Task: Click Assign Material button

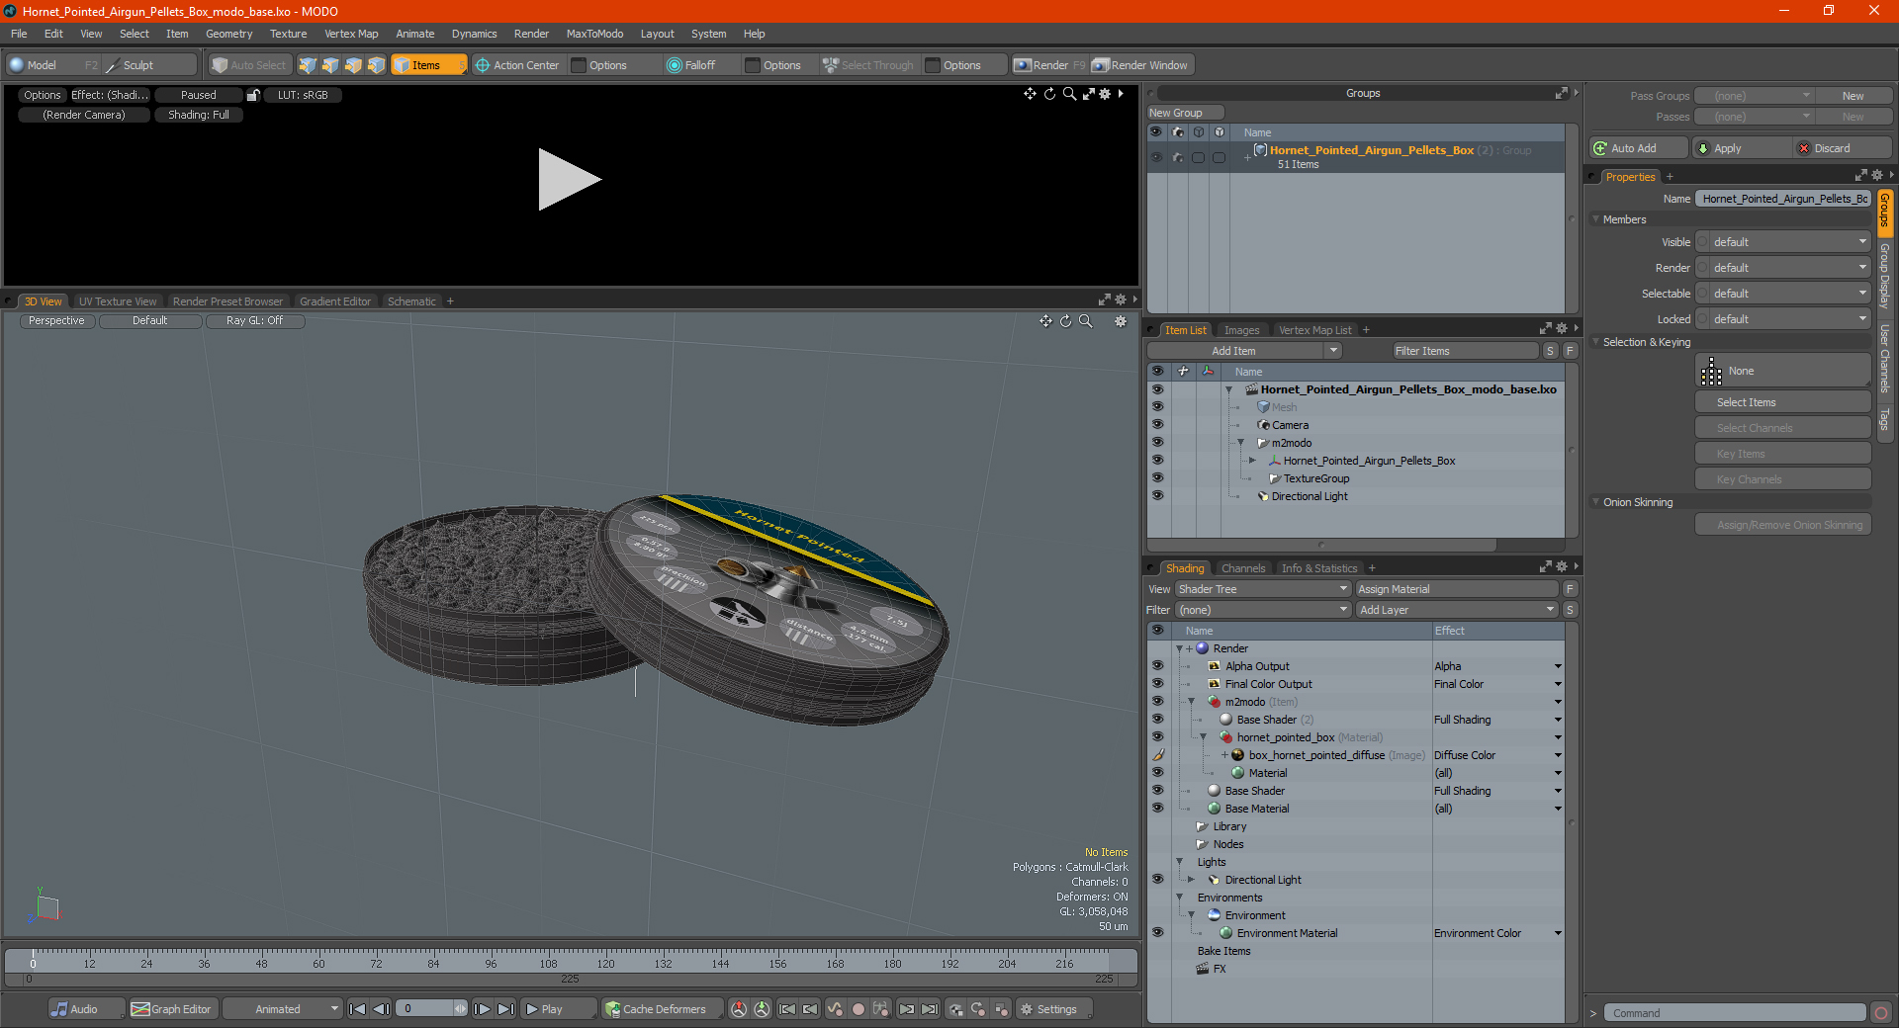Action: [x=1456, y=589]
